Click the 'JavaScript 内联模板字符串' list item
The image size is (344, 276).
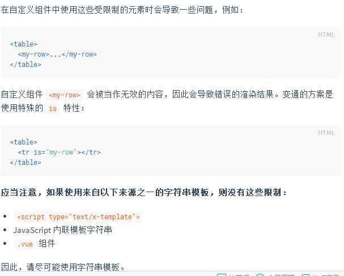[x=63, y=230]
